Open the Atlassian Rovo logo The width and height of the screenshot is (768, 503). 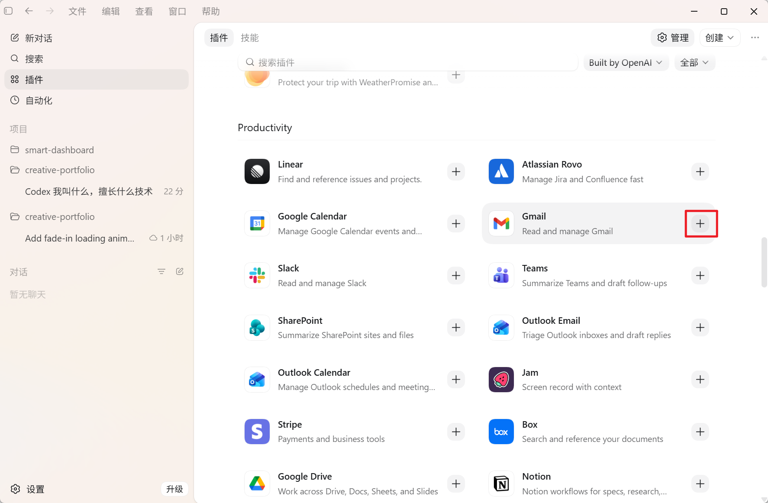pos(501,172)
